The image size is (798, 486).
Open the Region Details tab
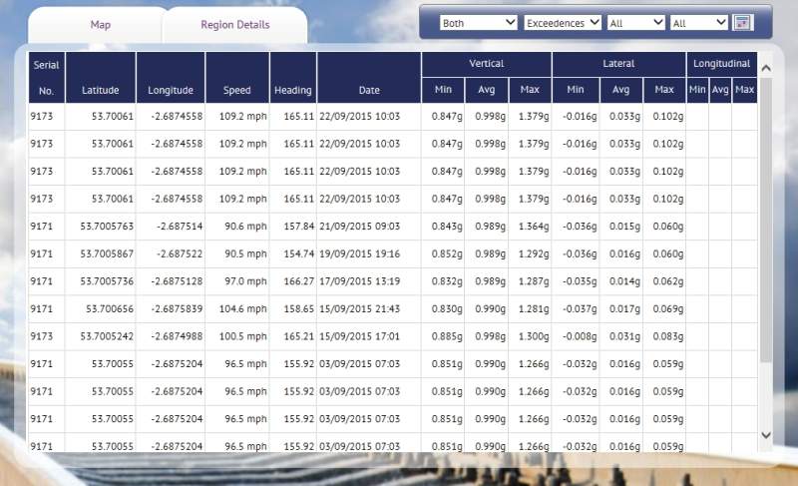pos(234,25)
